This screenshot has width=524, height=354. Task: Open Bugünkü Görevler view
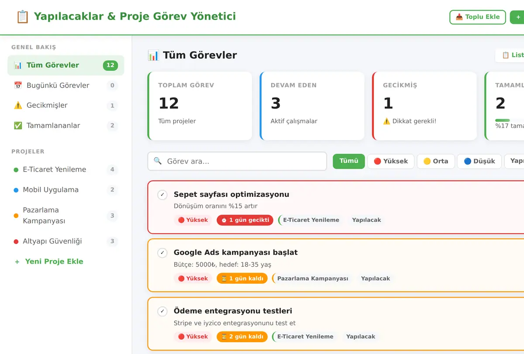pos(66,86)
